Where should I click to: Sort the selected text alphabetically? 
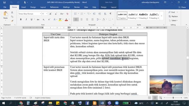(105, 14)
